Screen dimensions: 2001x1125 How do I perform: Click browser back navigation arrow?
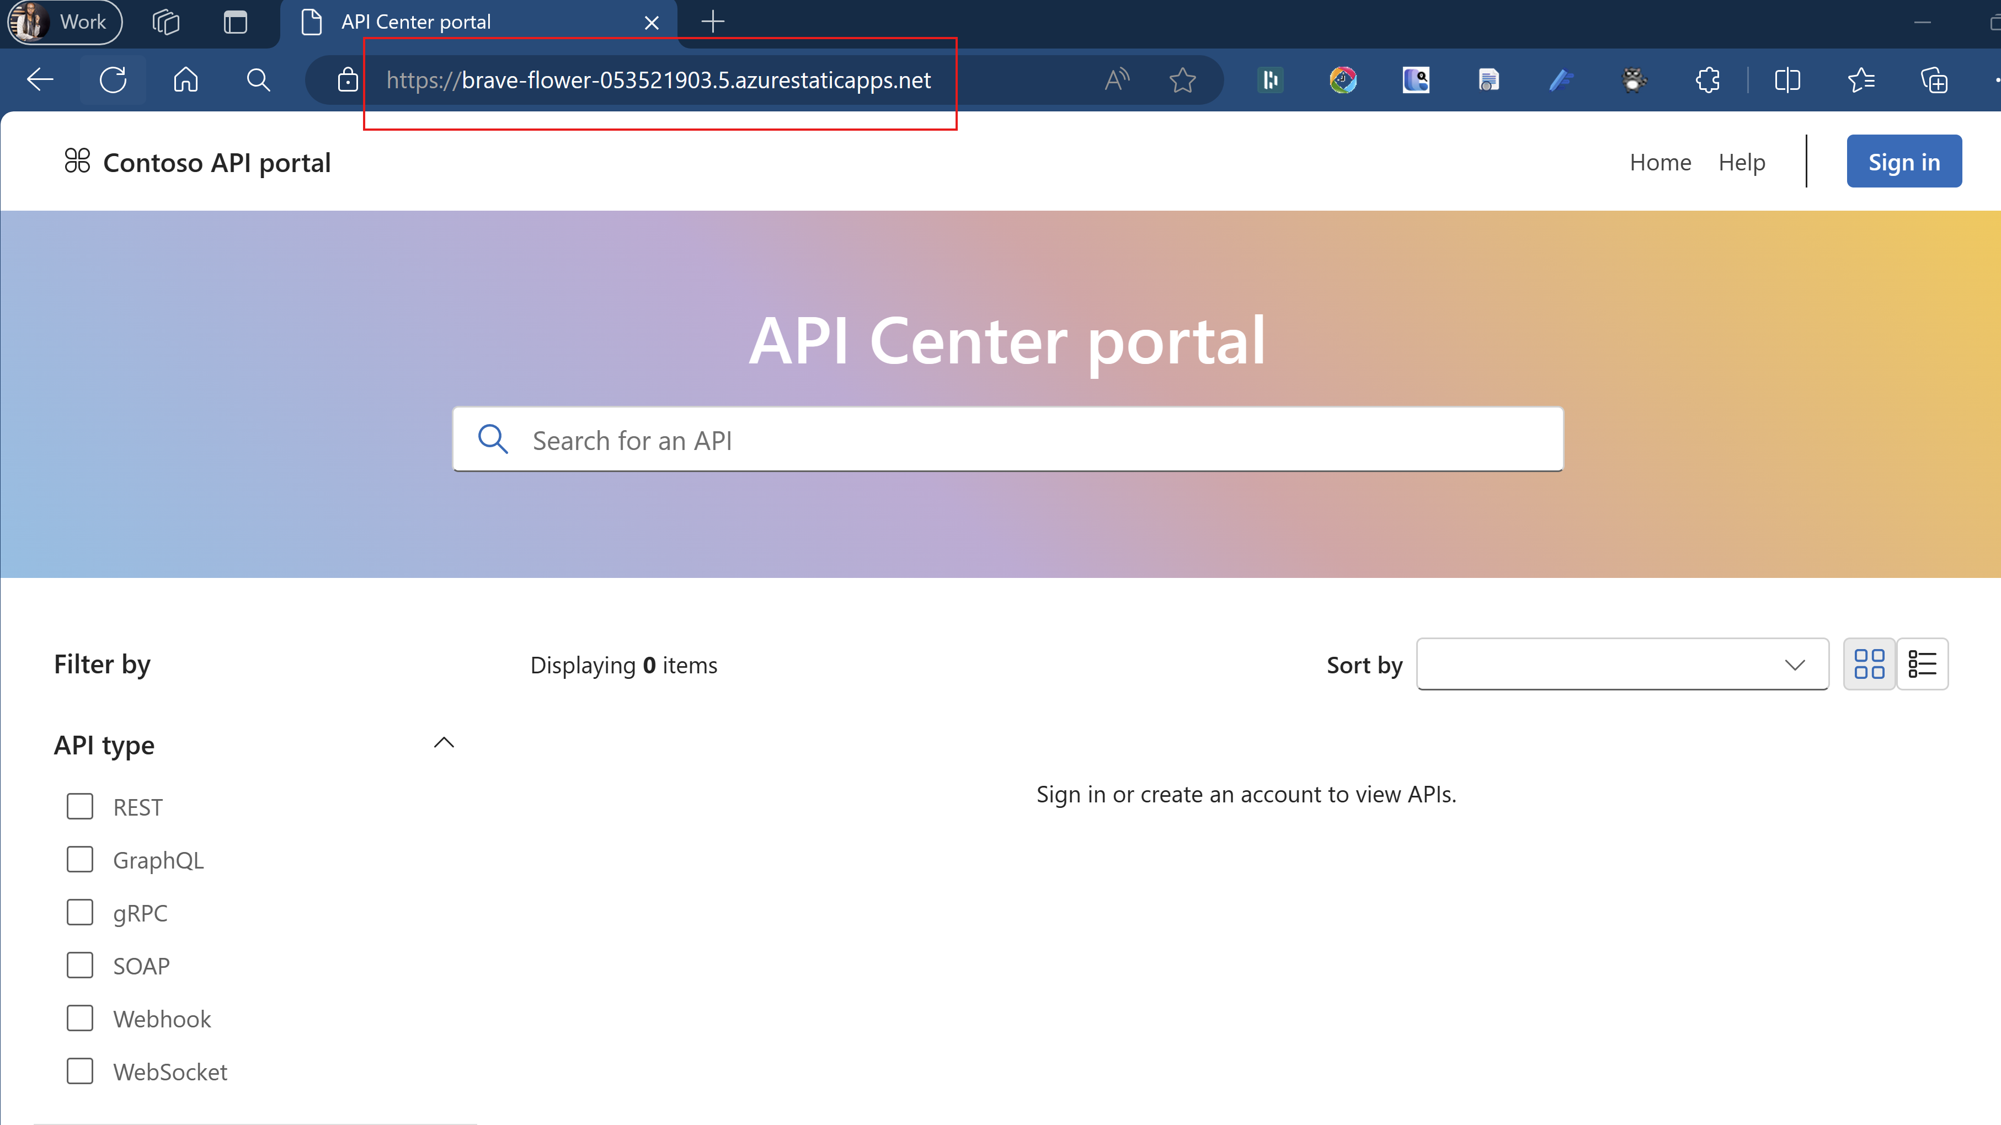point(40,78)
